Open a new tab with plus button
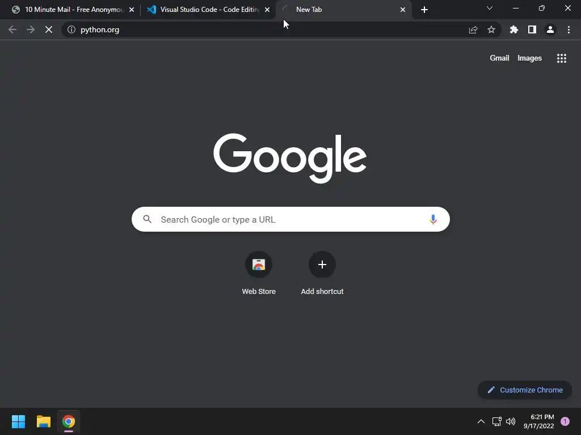 pyautogui.click(x=424, y=10)
